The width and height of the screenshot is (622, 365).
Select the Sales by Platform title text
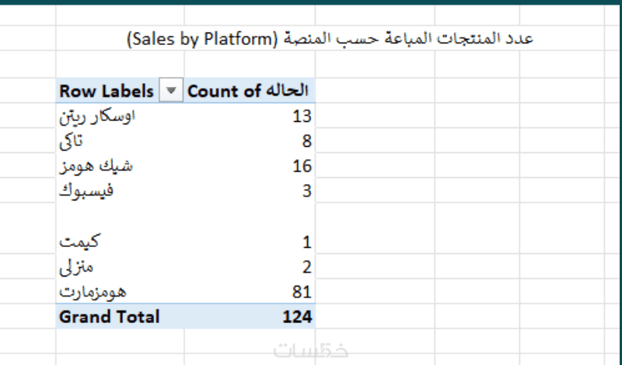(330, 38)
